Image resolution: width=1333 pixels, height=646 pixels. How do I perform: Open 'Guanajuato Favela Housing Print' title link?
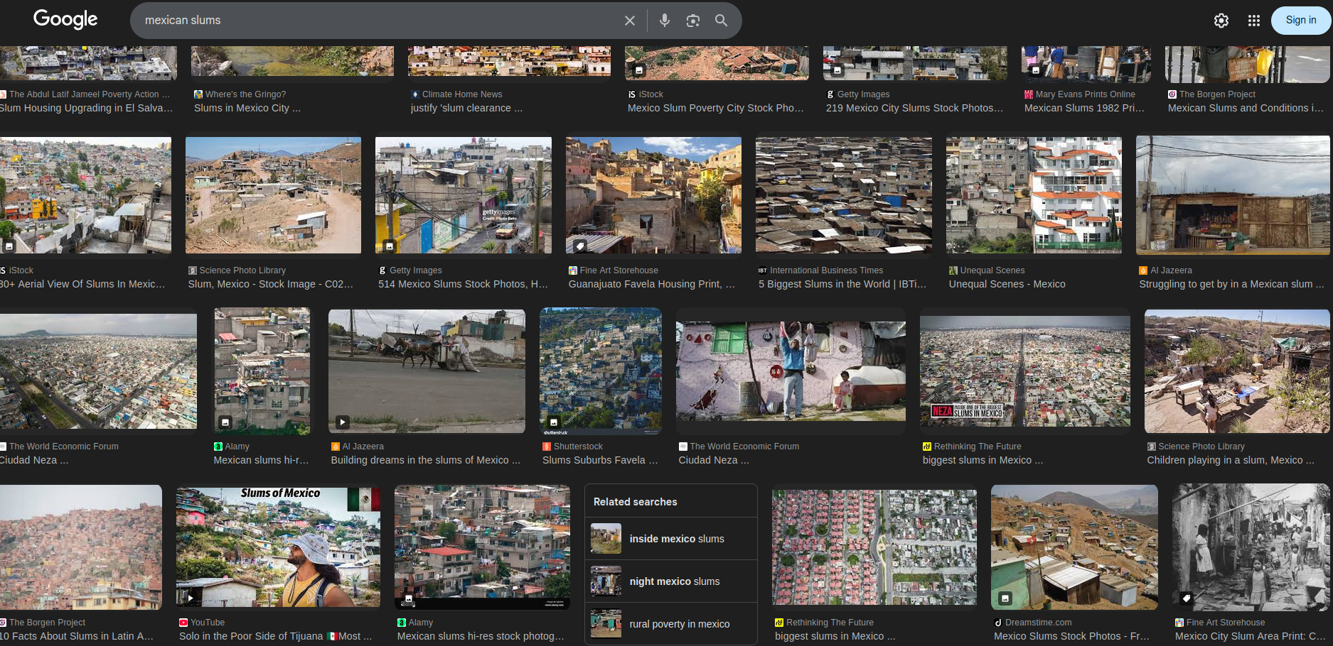pyautogui.click(x=652, y=284)
